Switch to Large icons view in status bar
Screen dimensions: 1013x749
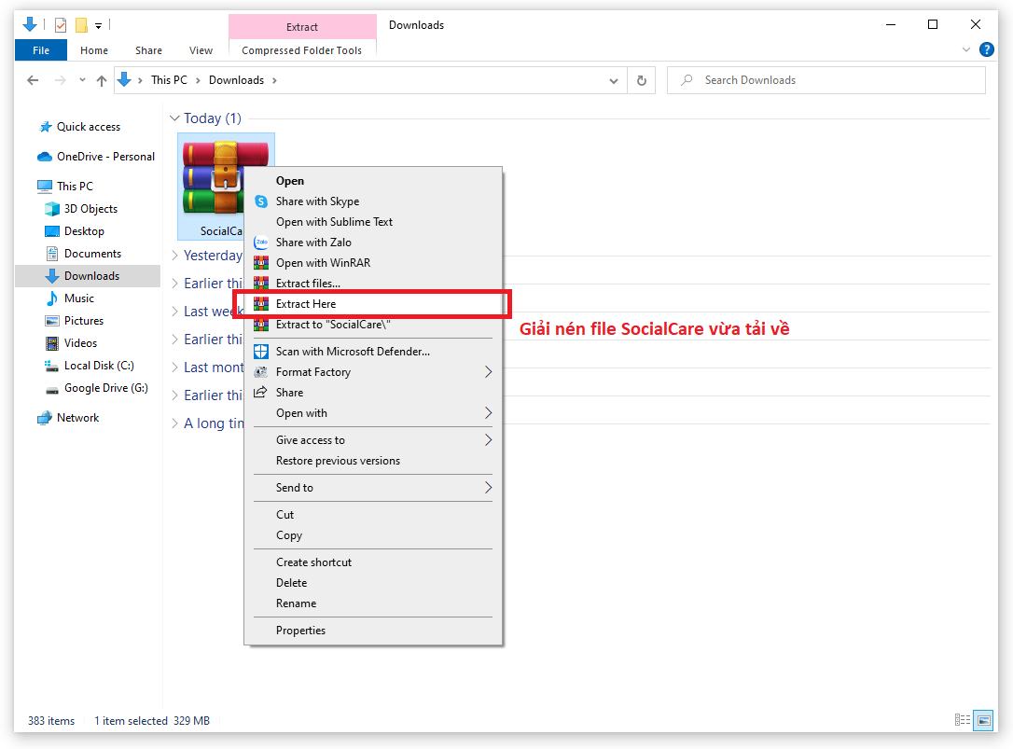pyautogui.click(x=984, y=720)
